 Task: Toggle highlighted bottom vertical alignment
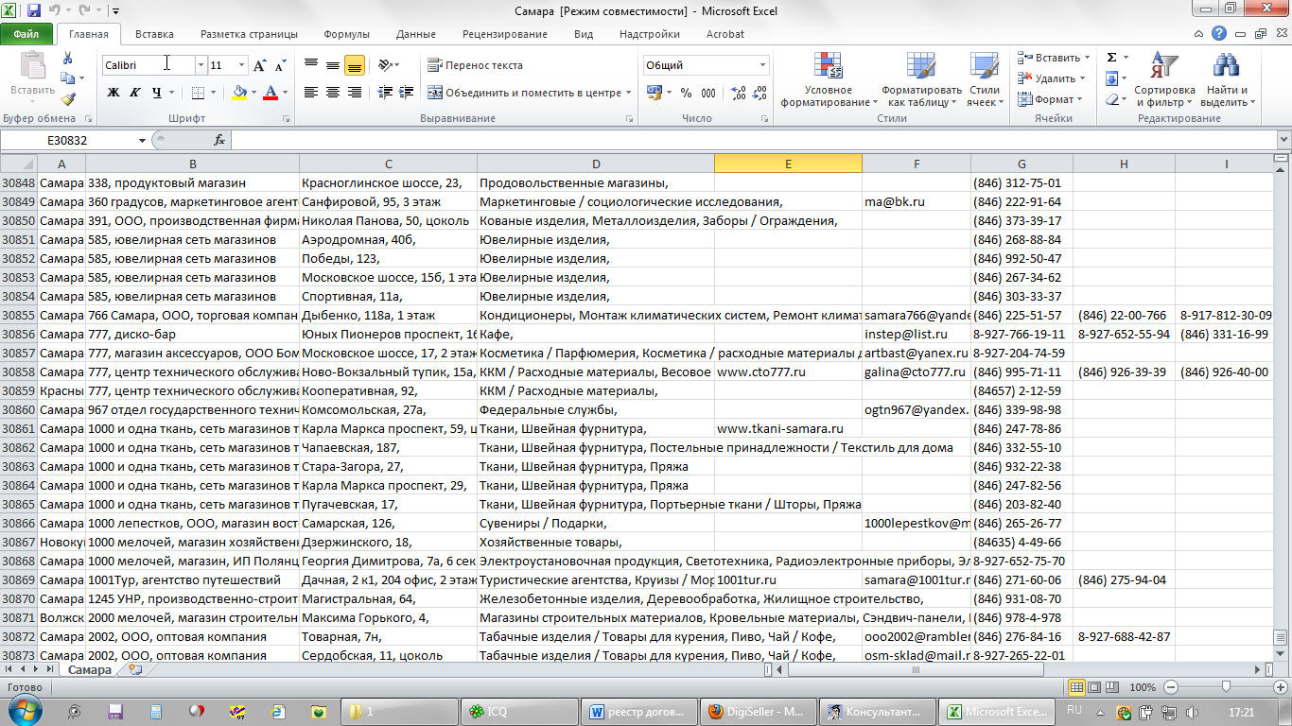click(x=355, y=65)
